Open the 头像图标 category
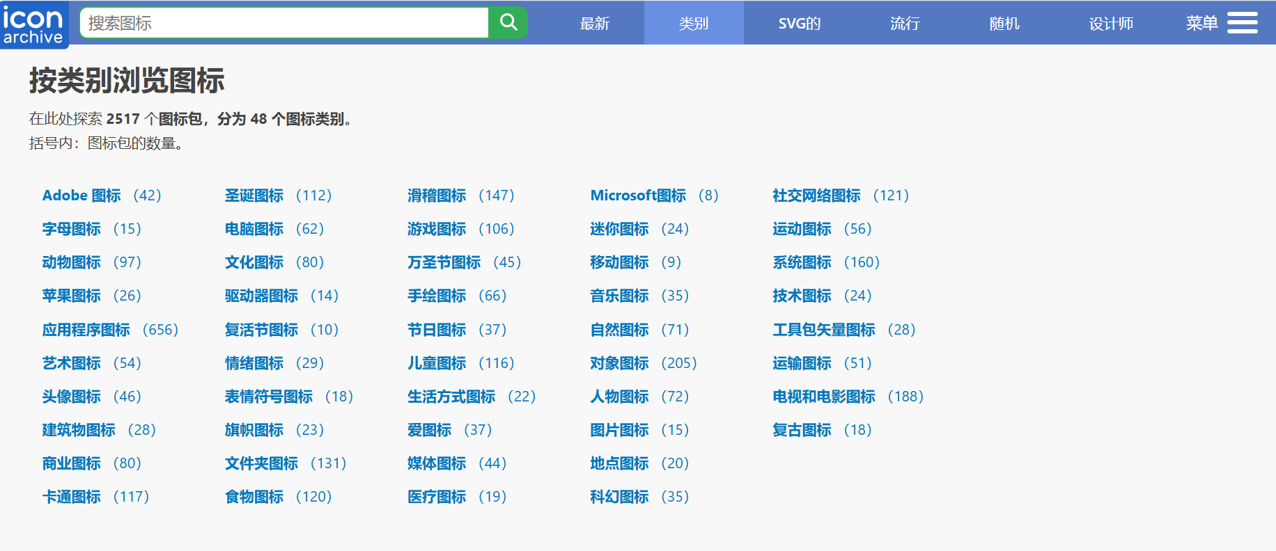 coord(72,397)
